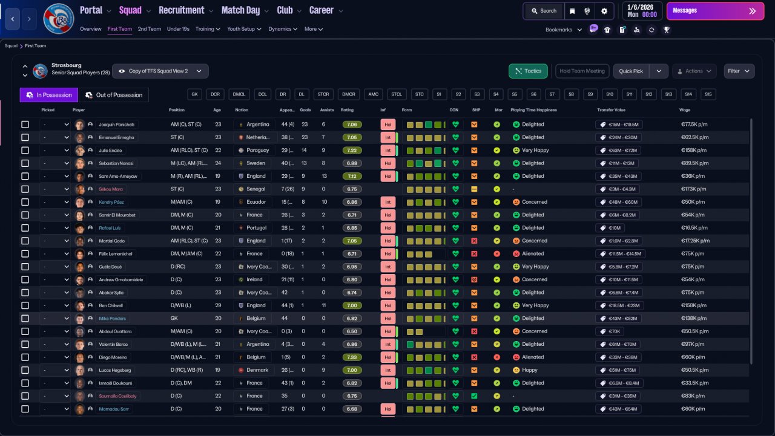This screenshot has width=775, height=436.
Task: Open the Filter dropdown
Action: [739, 71]
